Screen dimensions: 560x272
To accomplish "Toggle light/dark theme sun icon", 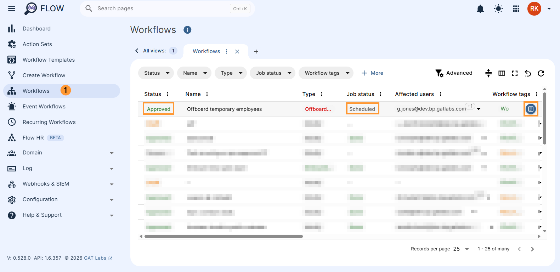I will pos(498,8).
